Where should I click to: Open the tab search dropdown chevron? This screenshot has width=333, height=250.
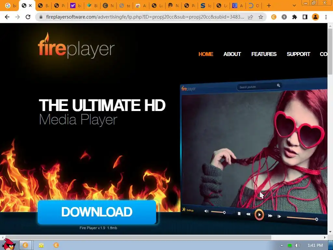point(294,6)
